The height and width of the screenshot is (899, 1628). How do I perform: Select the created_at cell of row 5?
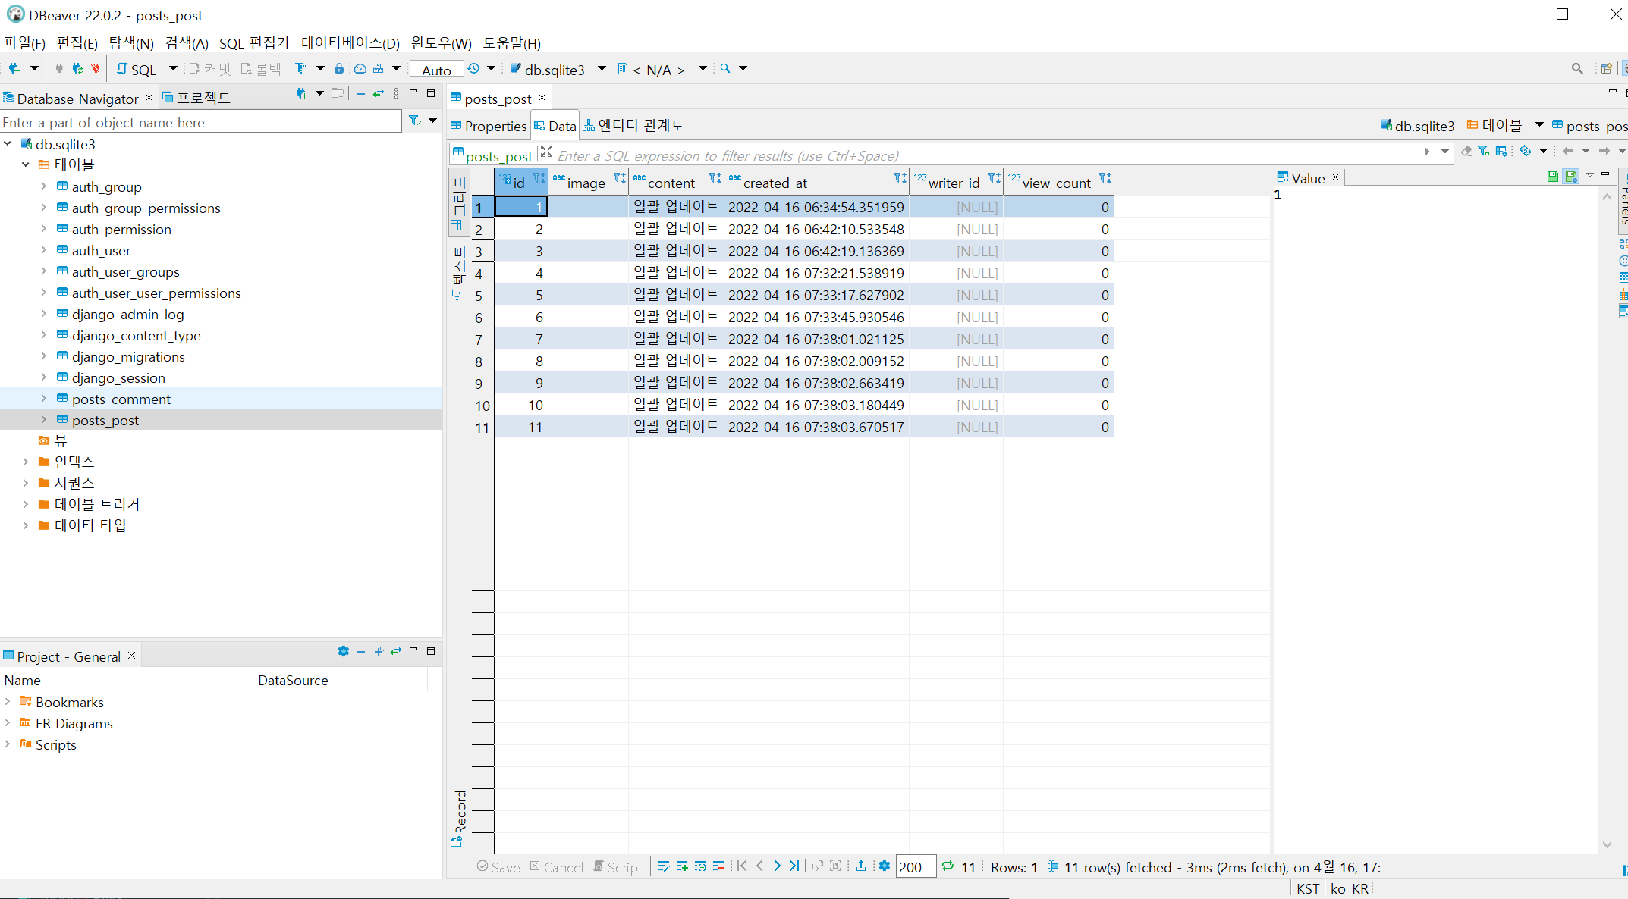pyautogui.click(x=816, y=295)
